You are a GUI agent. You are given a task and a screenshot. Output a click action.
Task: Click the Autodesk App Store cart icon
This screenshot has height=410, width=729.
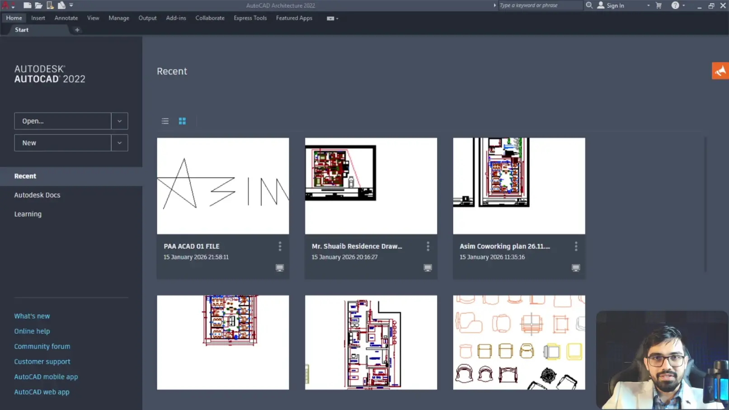click(658, 5)
